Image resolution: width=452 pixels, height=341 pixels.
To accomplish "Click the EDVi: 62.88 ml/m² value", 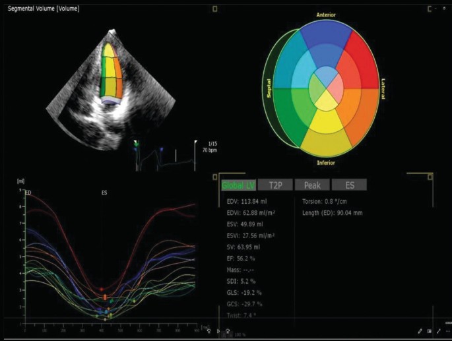I will [x=251, y=213].
